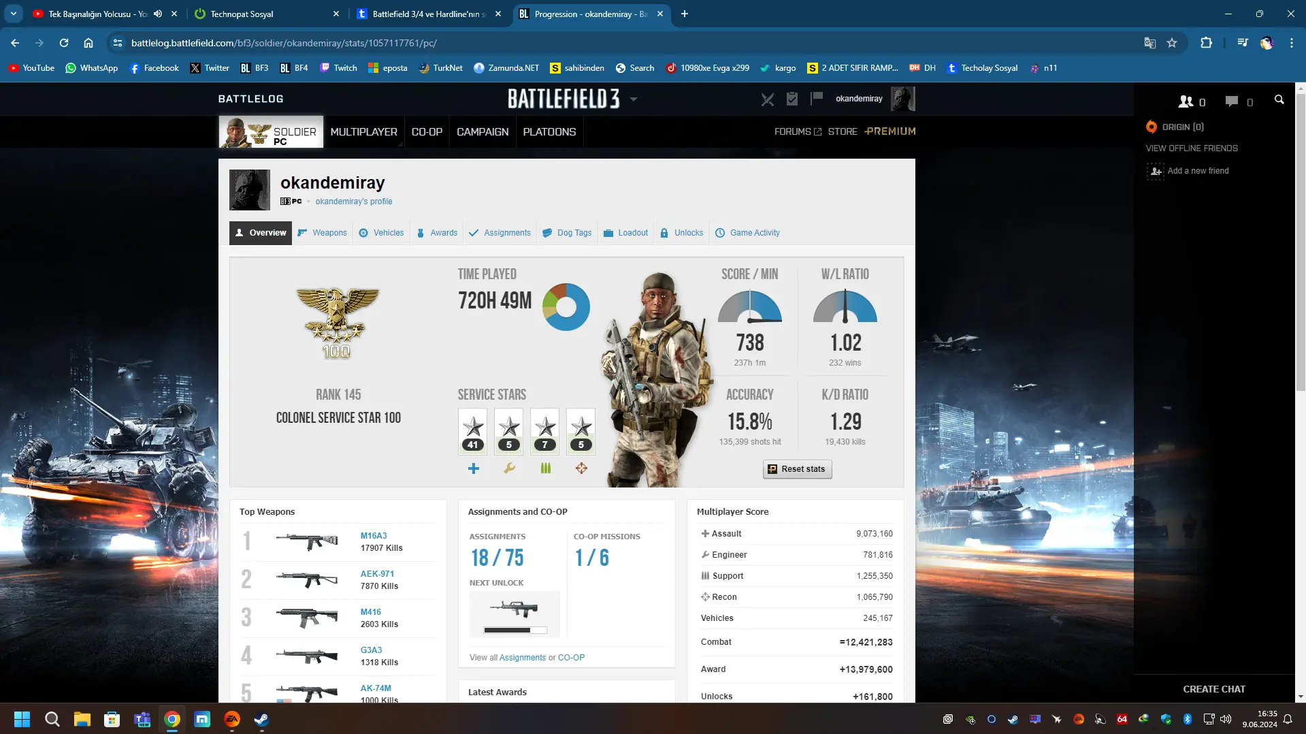
Task: Click the Assault service star with 41
Action: pos(473,431)
